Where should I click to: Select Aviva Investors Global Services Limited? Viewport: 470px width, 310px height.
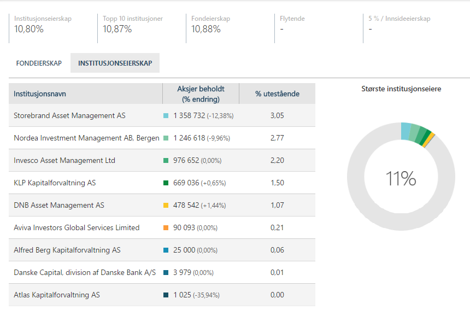click(77, 227)
